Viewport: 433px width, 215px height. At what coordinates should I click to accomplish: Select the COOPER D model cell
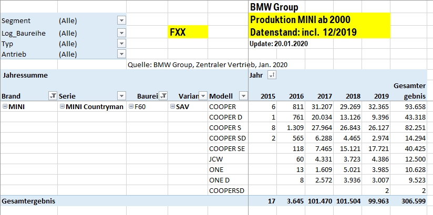(228, 117)
